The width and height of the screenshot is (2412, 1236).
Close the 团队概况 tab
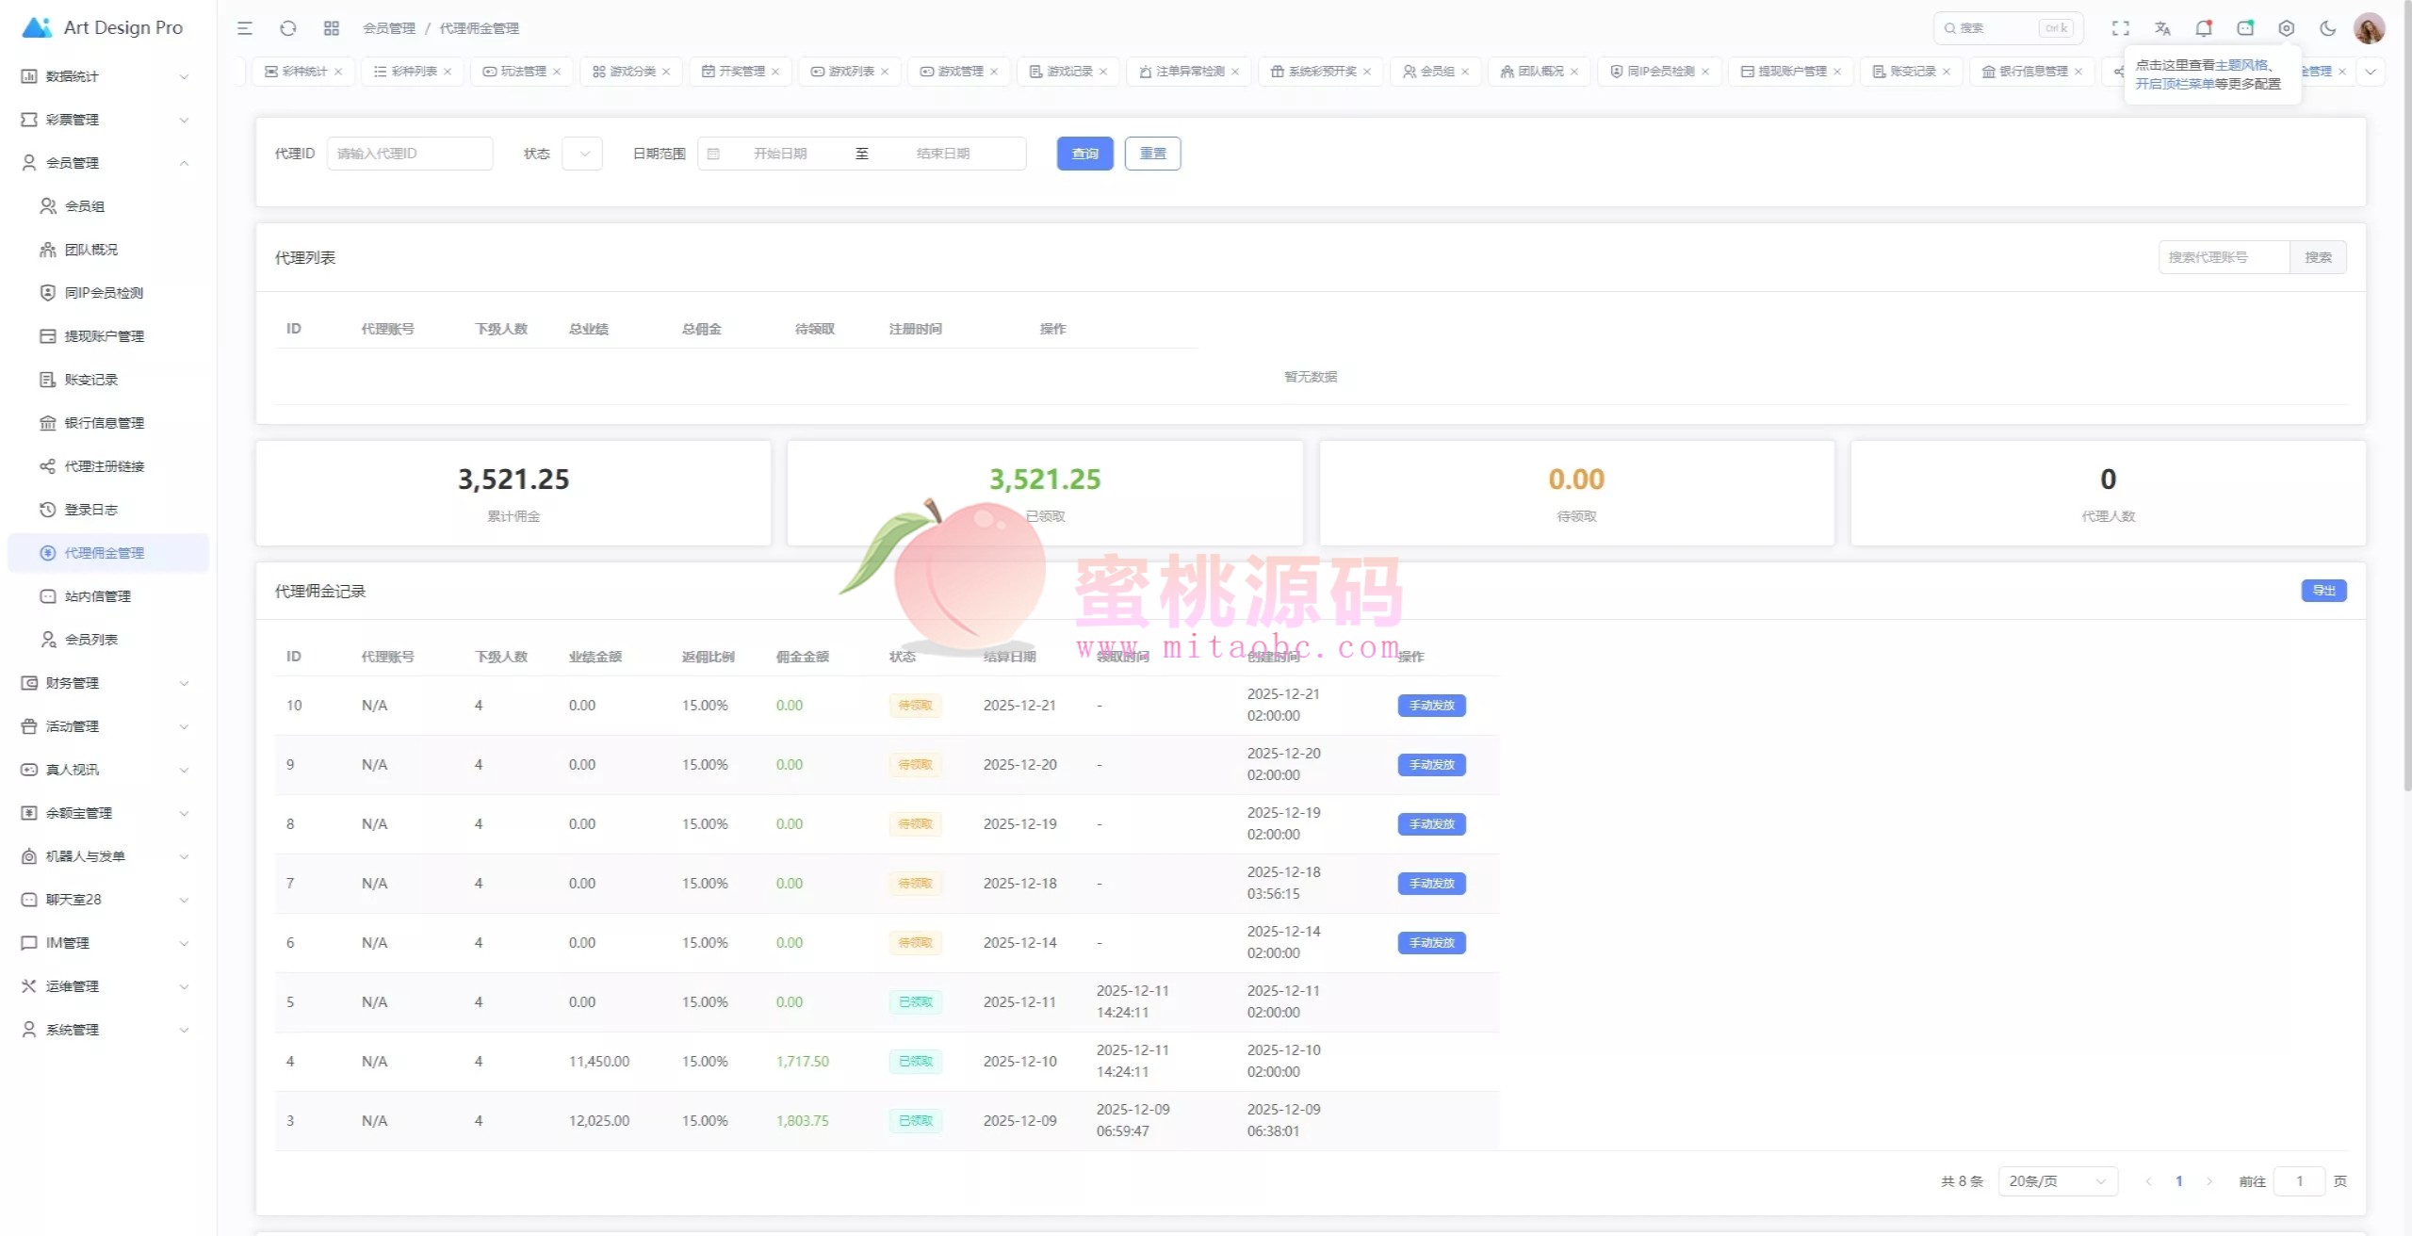click(x=1574, y=72)
